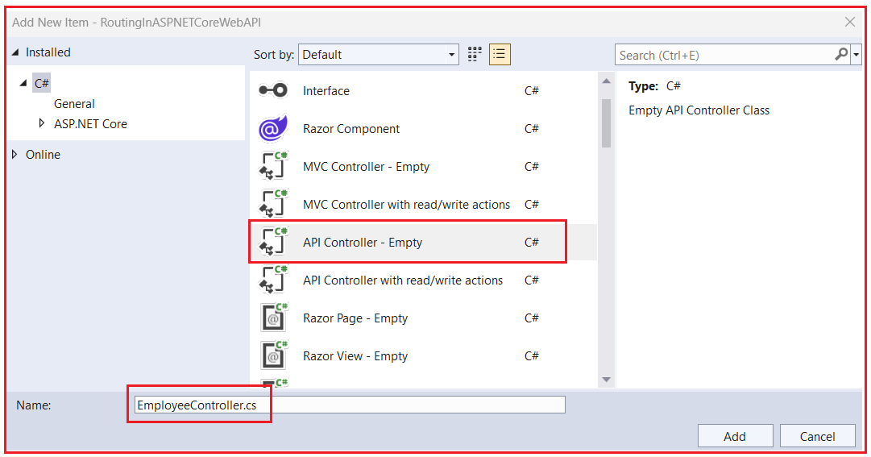Select the API Controller - Empty icon
The height and width of the screenshot is (457, 871).
point(273,242)
